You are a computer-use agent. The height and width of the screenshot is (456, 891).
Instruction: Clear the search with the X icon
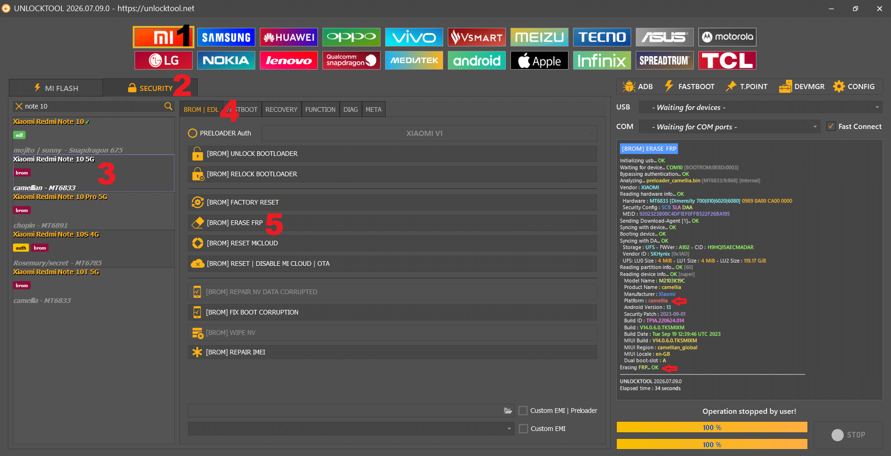tap(19, 106)
